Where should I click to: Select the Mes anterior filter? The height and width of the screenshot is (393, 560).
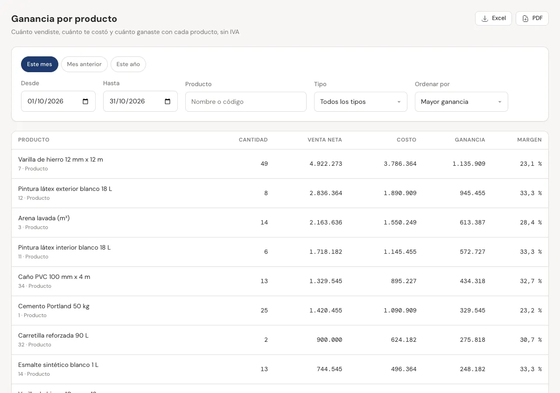pos(84,64)
